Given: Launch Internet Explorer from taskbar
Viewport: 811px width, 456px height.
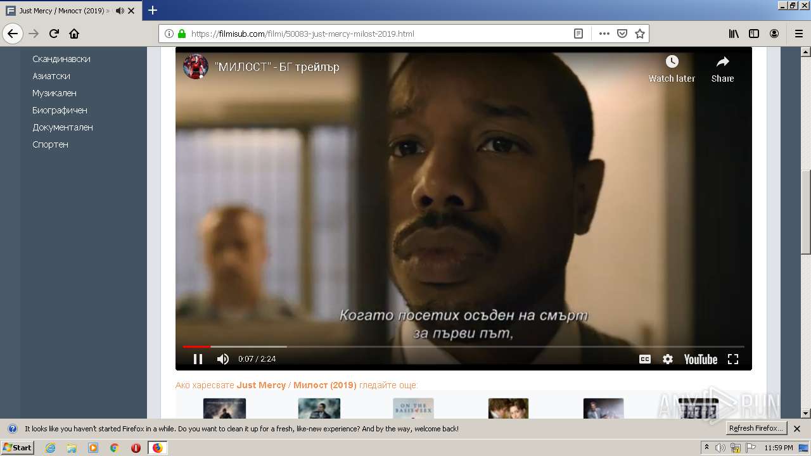Looking at the screenshot, I should click(50, 448).
